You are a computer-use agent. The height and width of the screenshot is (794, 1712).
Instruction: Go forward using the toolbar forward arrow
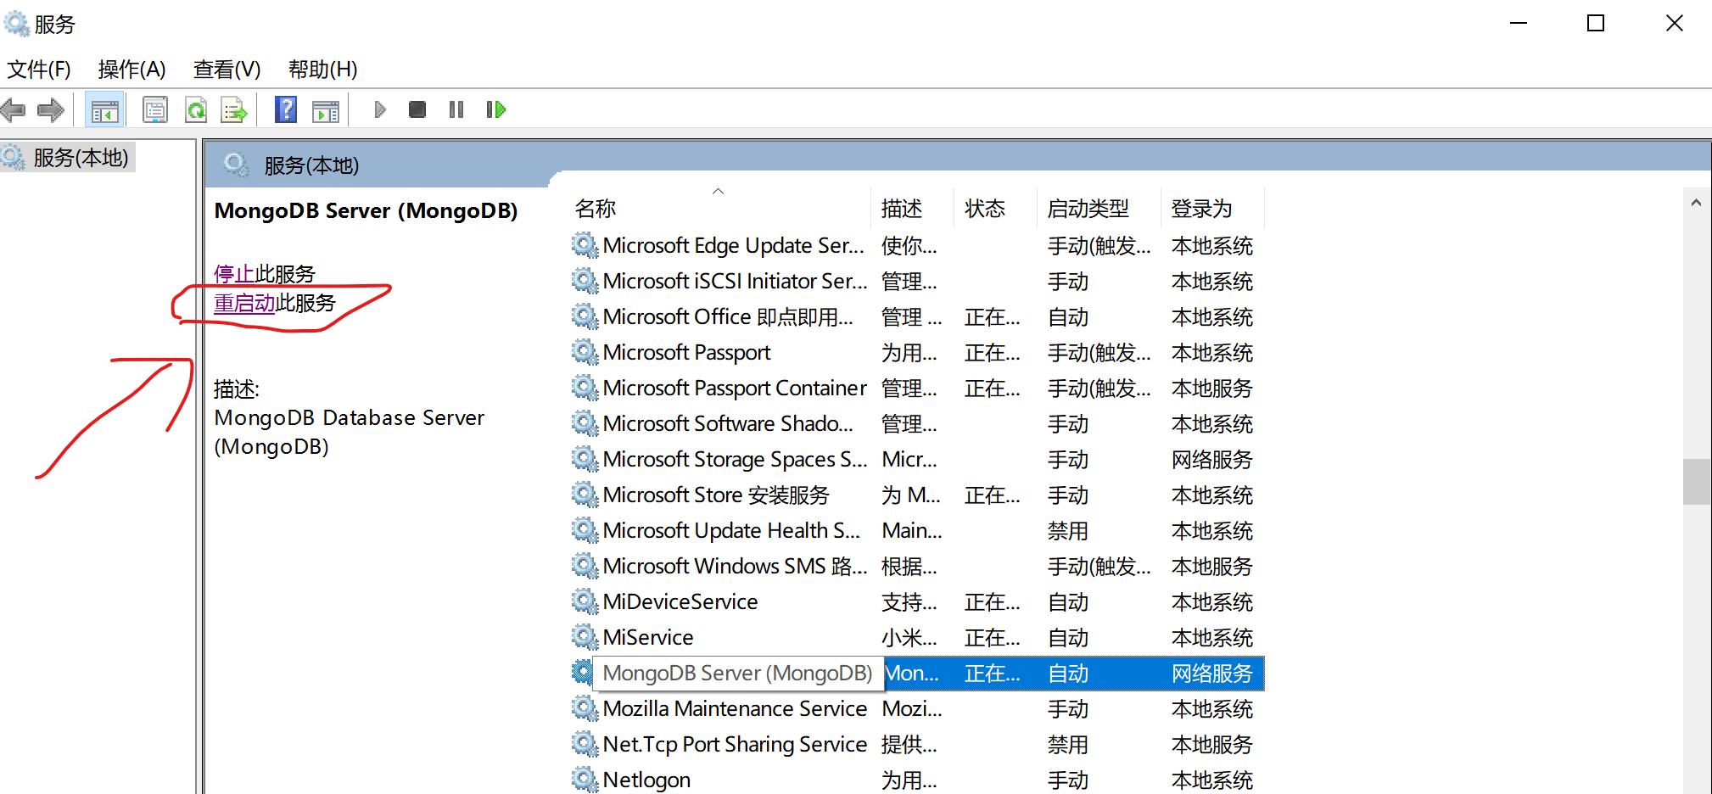(x=51, y=109)
